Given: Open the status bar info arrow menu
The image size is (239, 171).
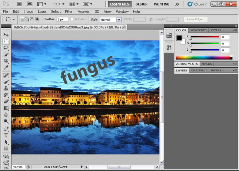Looking at the screenshot, I should [82, 167].
